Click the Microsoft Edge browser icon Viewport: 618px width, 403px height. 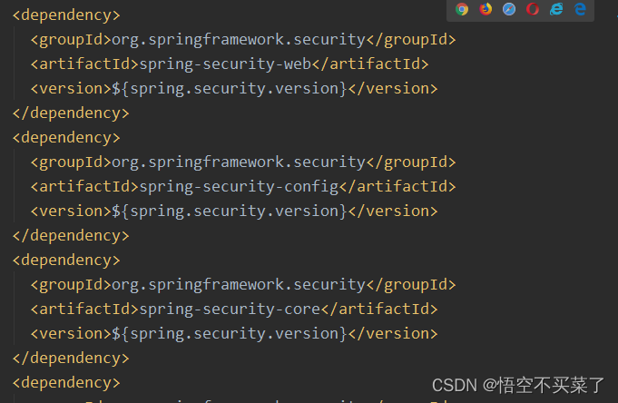coord(580,9)
